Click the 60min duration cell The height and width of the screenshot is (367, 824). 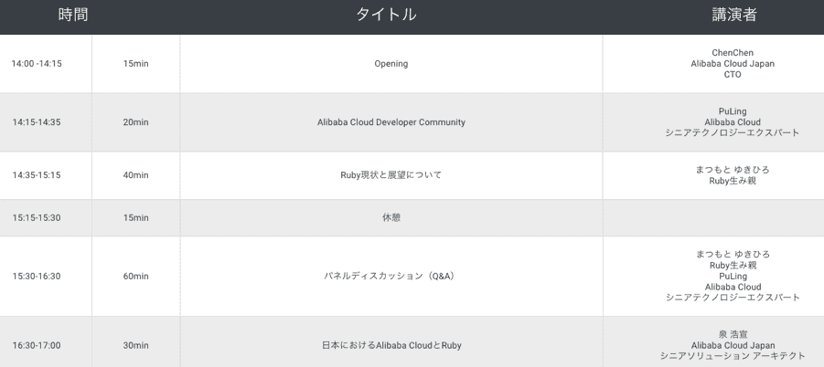click(x=136, y=277)
